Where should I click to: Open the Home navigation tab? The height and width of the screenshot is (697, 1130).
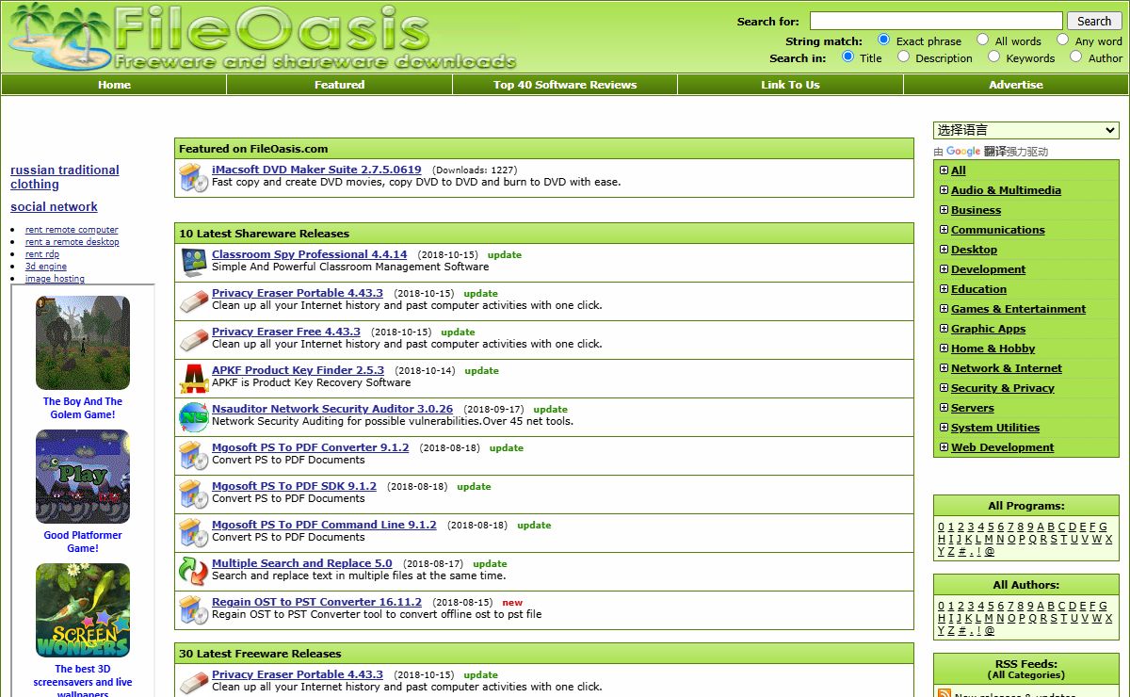pos(114,85)
